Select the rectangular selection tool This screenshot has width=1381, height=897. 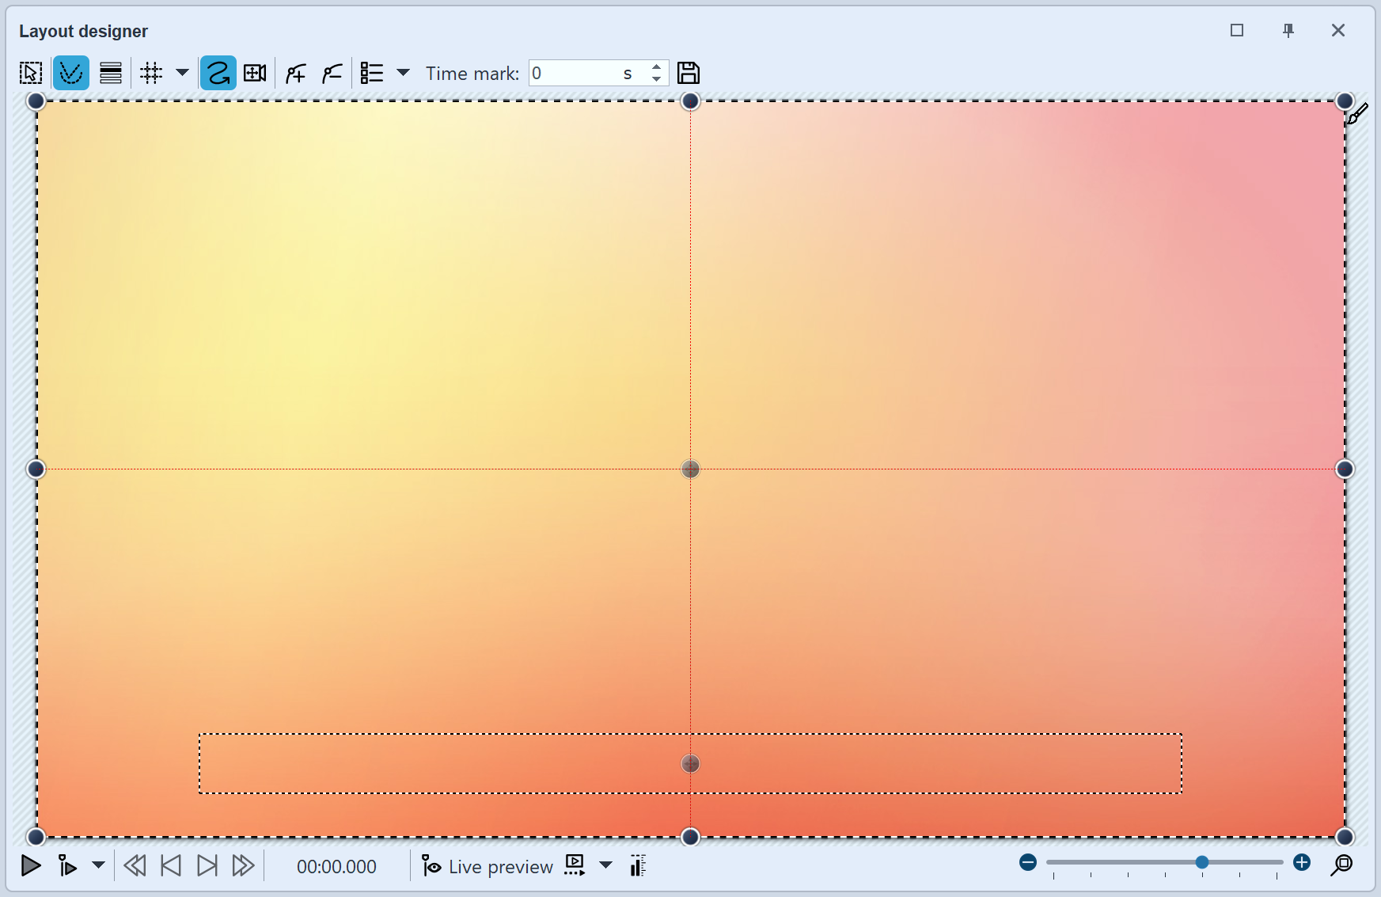(30, 73)
